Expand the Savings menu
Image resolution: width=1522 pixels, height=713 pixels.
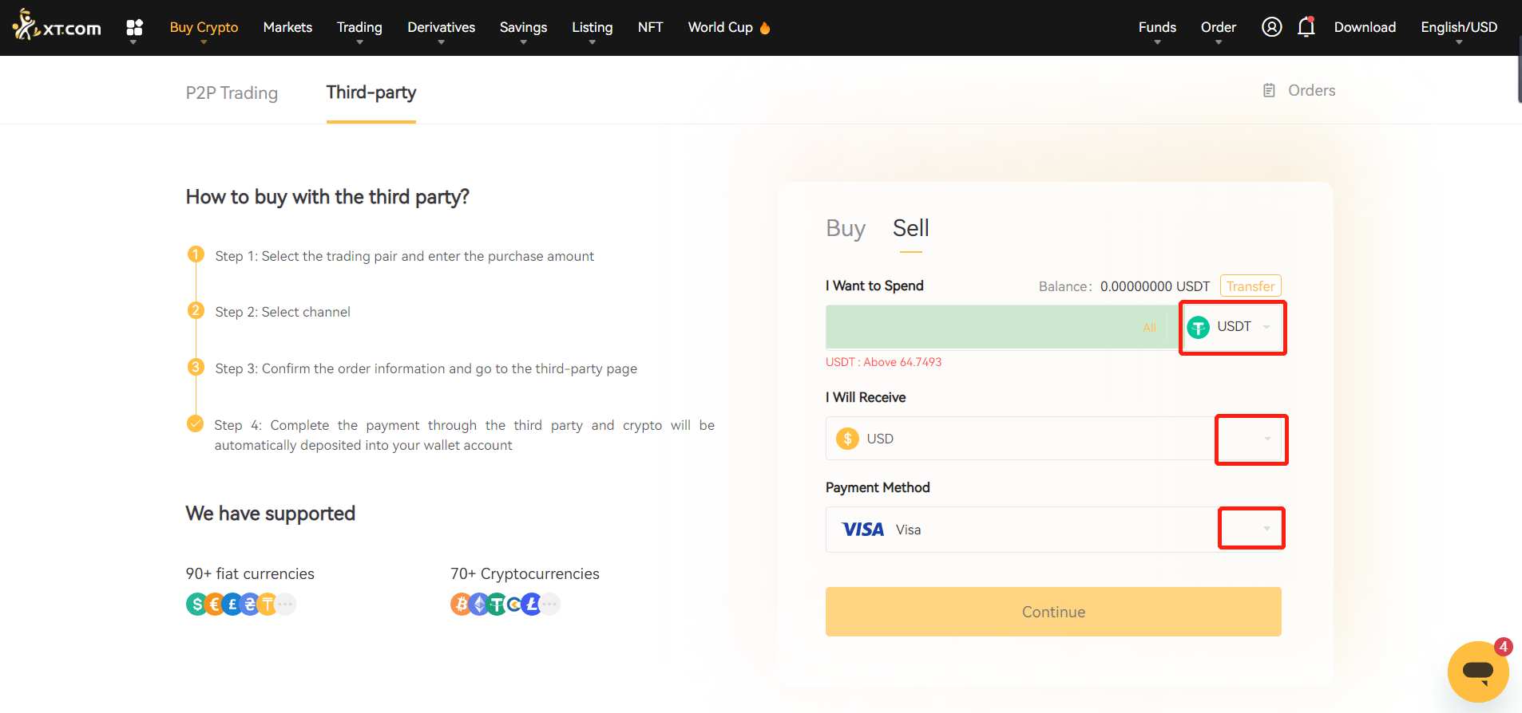pos(523,28)
